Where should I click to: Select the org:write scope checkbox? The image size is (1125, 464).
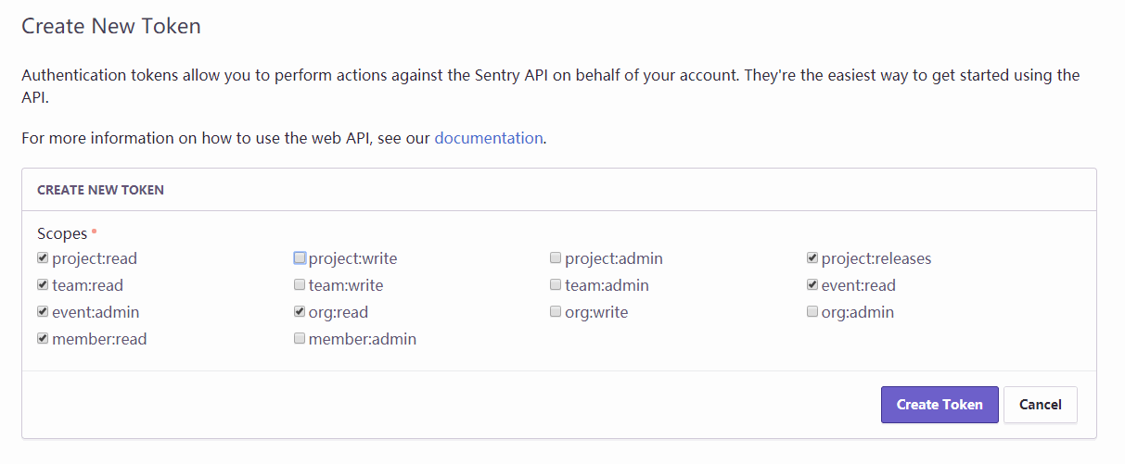coord(556,312)
